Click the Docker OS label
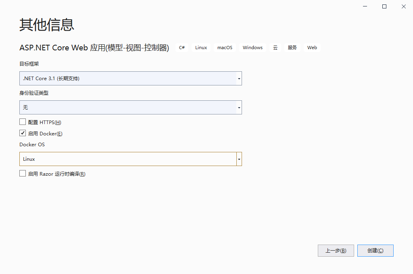The image size is (413, 274). pos(32,145)
